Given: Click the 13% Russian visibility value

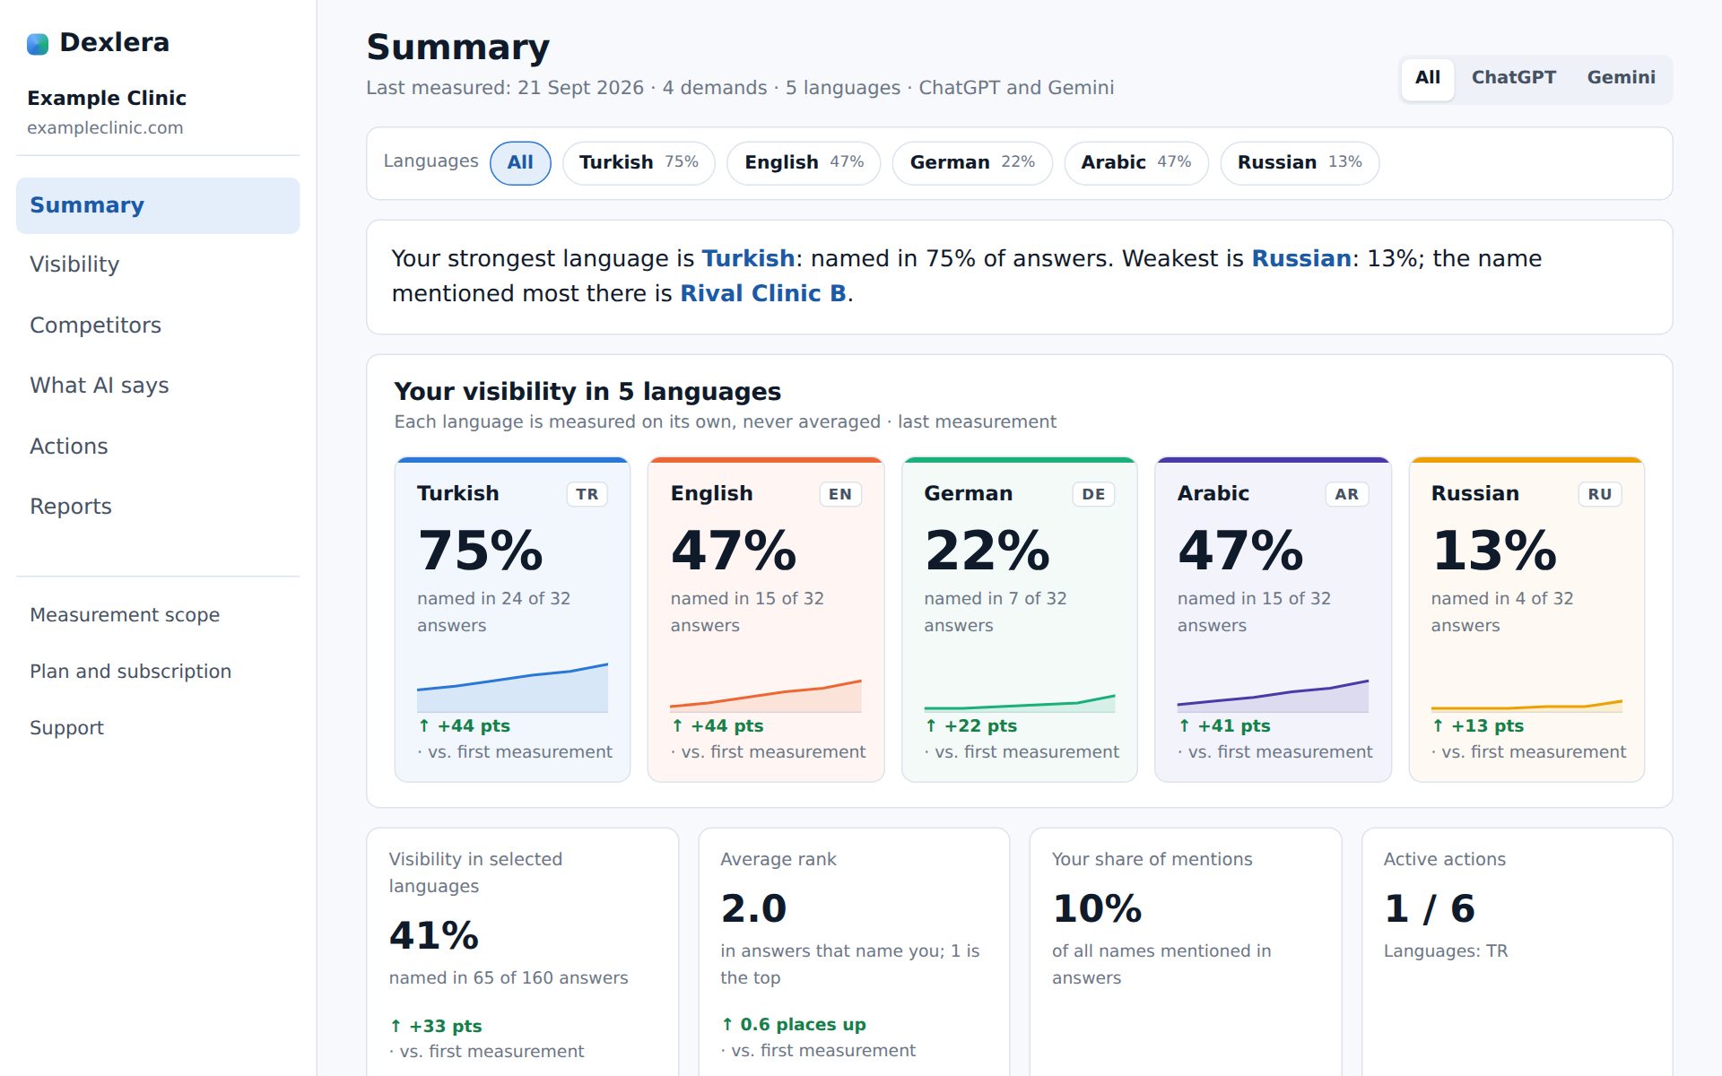Looking at the screenshot, I should coord(1494,551).
